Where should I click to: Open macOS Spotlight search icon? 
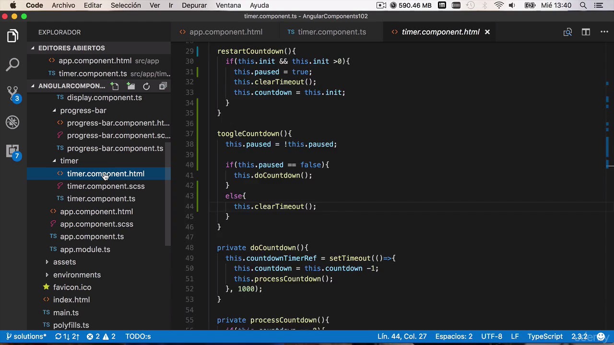pos(583,5)
